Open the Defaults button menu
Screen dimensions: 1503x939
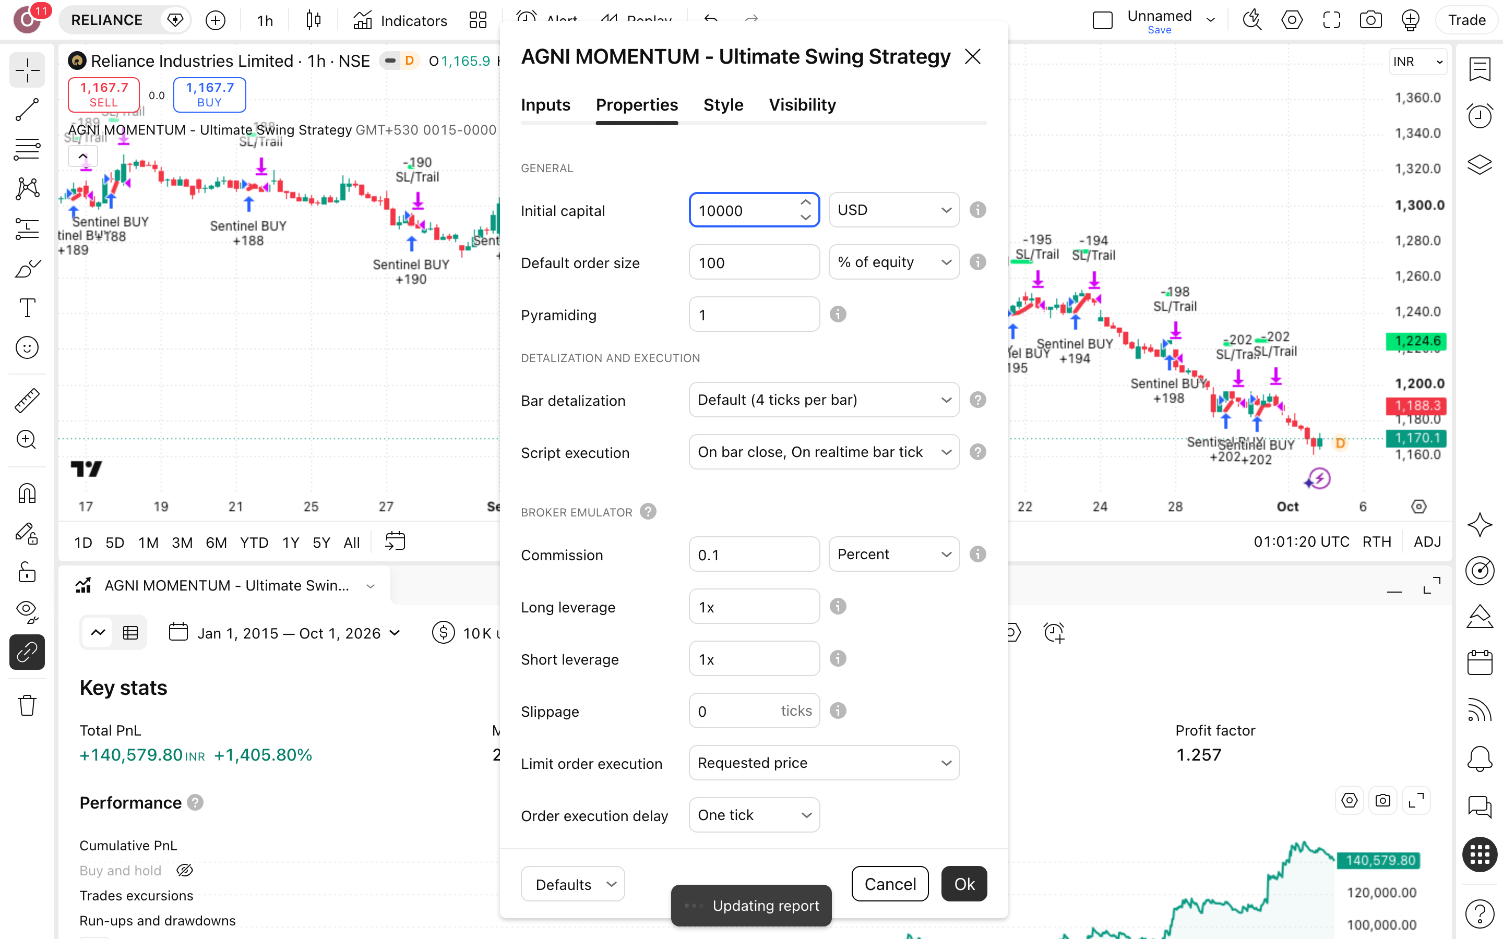(572, 884)
